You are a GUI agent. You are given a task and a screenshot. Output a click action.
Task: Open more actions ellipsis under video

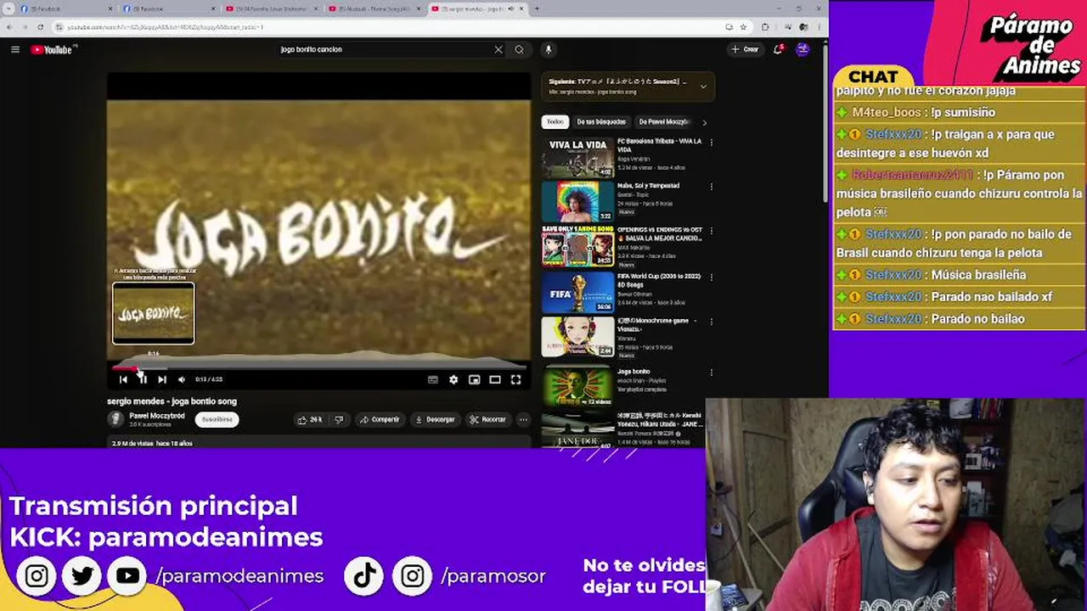coord(523,419)
